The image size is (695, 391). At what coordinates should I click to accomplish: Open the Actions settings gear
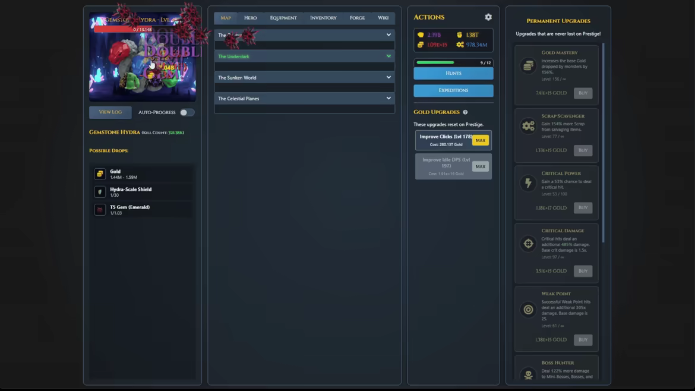[488, 17]
